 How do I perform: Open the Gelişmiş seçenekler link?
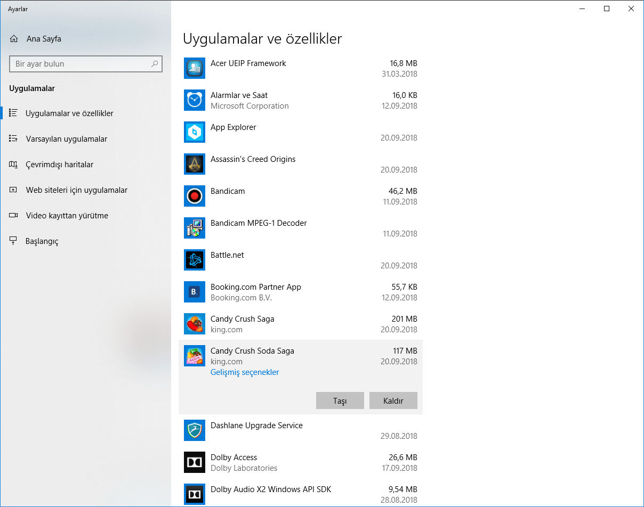pyautogui.click(x=245, y=372)
